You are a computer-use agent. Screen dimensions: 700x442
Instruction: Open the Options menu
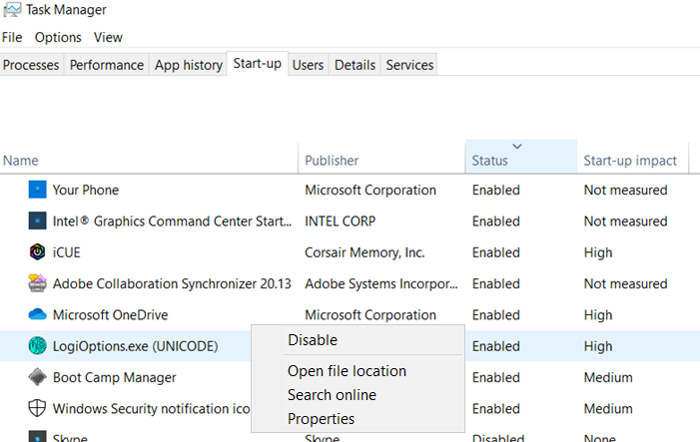58,37
